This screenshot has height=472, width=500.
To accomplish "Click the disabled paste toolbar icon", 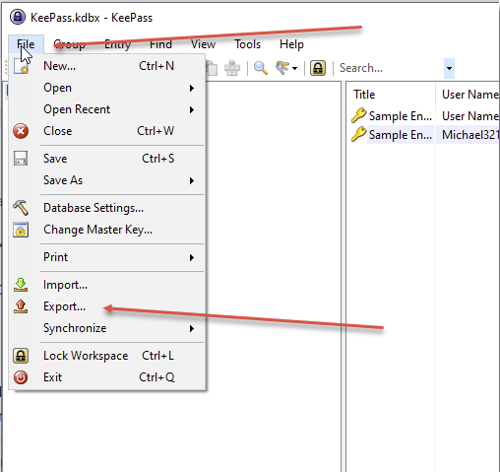I will (x=213, y=68).
